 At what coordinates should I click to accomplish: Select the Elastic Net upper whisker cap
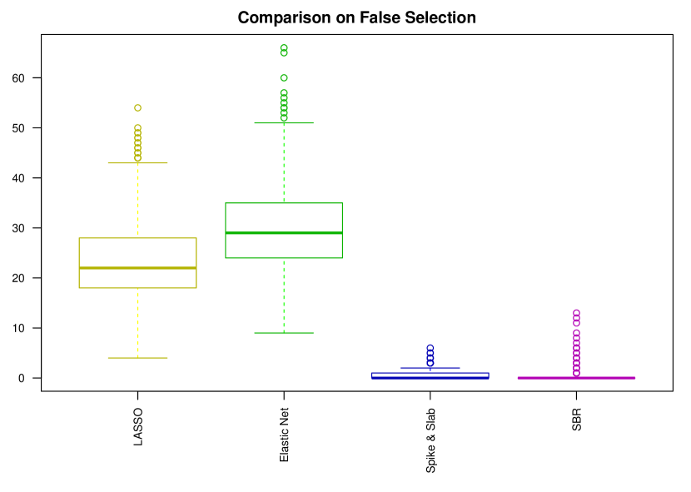(284, 122)
